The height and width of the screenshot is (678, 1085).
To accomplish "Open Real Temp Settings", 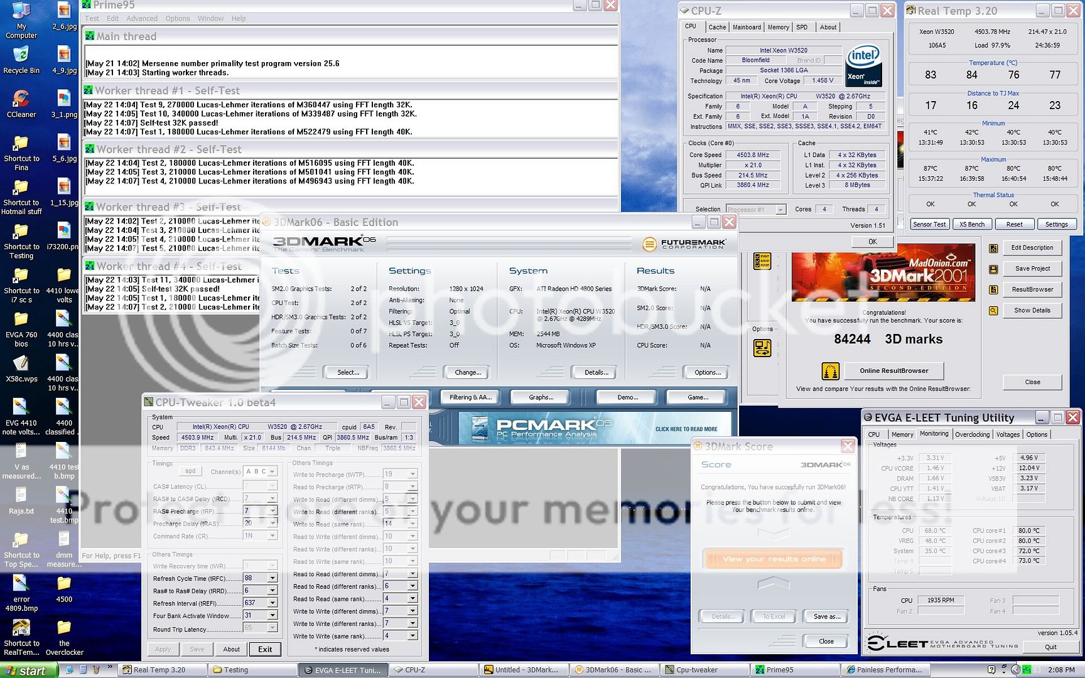I will pos(1056,224).
